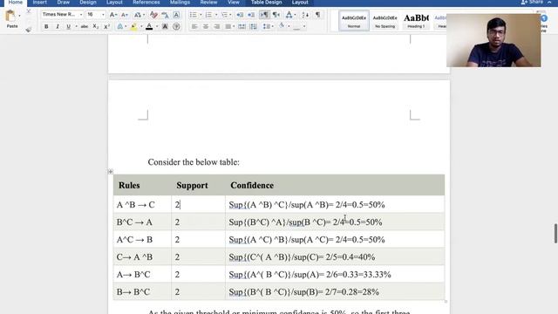
Task: Increase paragraph indent
Action: (x=251, y=15)
